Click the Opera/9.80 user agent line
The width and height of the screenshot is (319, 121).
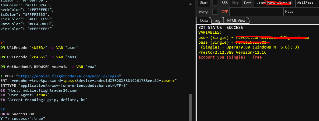coord(249,47)
